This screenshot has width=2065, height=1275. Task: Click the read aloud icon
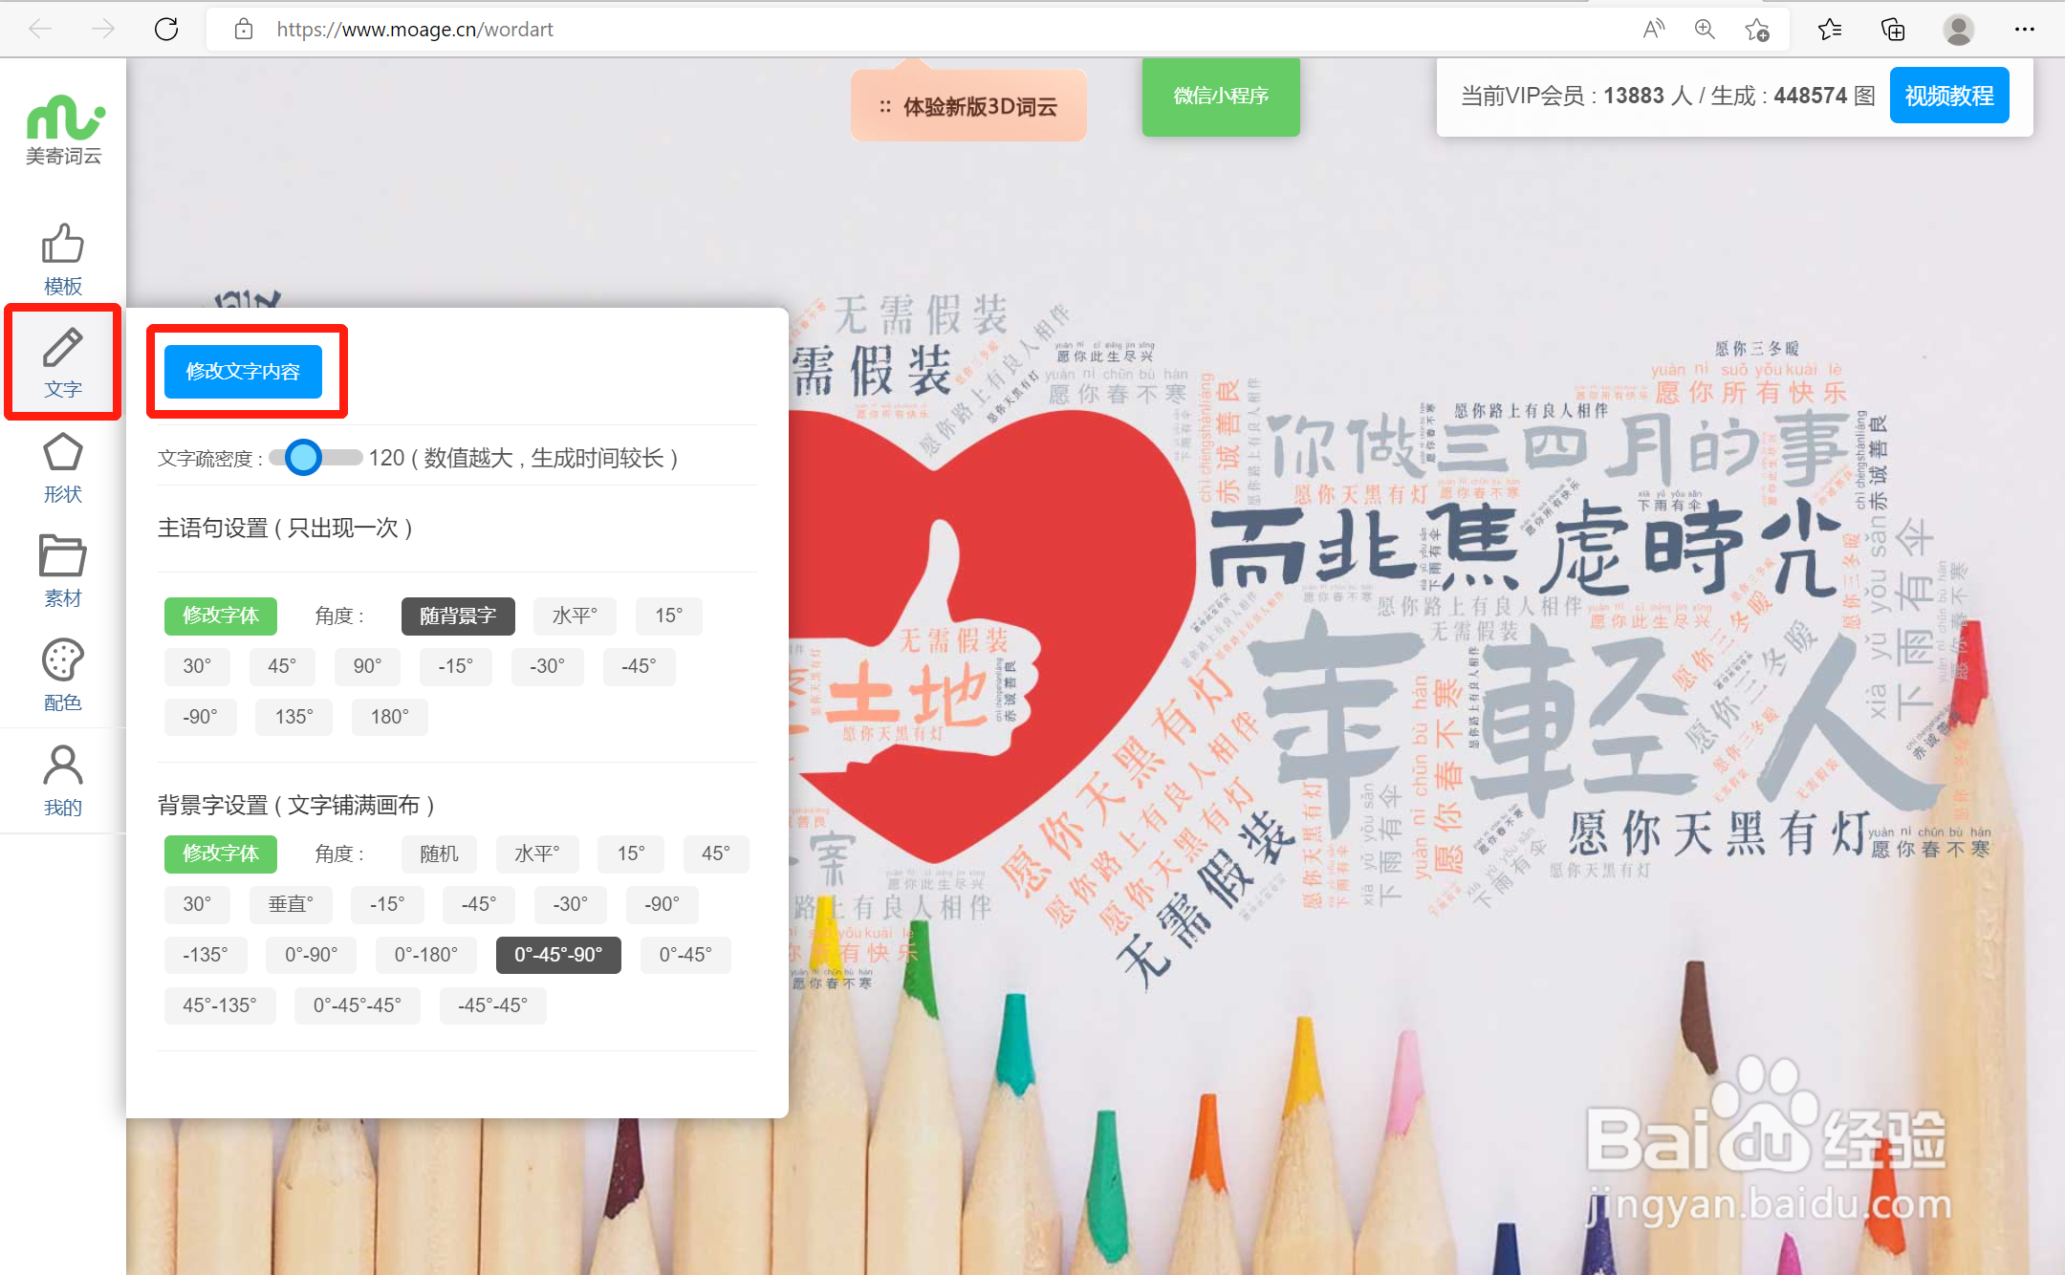click(1653, 30)
